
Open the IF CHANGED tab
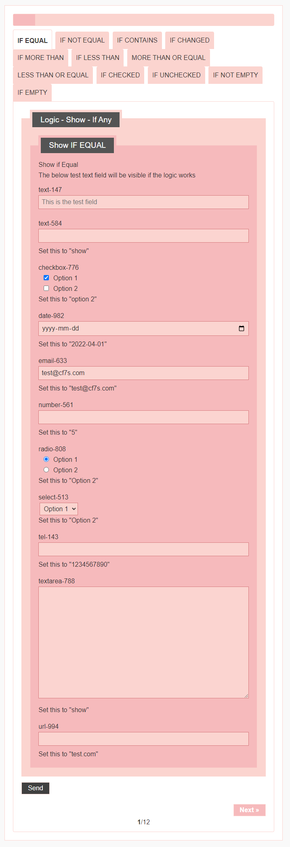(189, 41)
